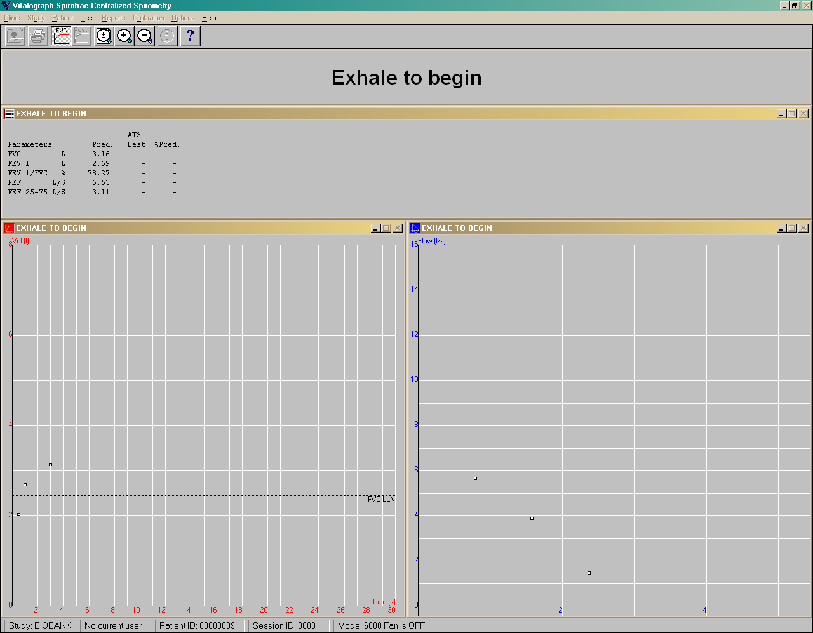Zoom out using the minus magnifier
This screenshot has height=633, width=813.
click(145, 36)
